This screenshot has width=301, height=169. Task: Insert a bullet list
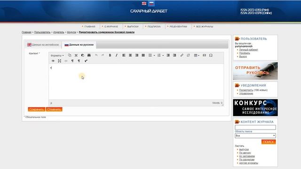click(150, 55)
